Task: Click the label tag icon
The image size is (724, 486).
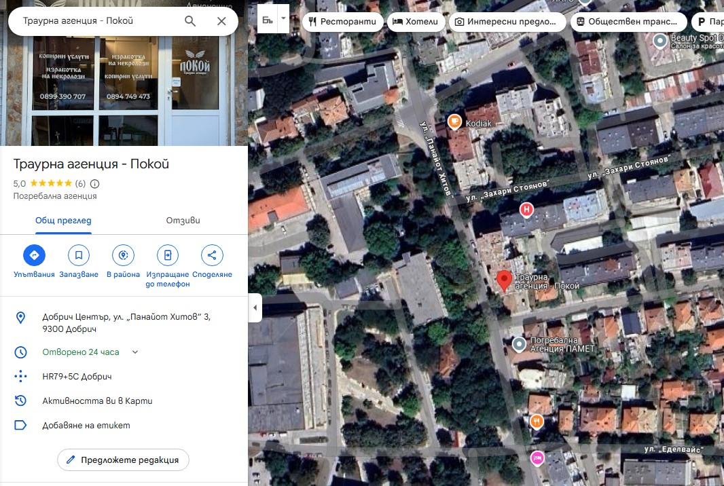Action: click(20, 425)
